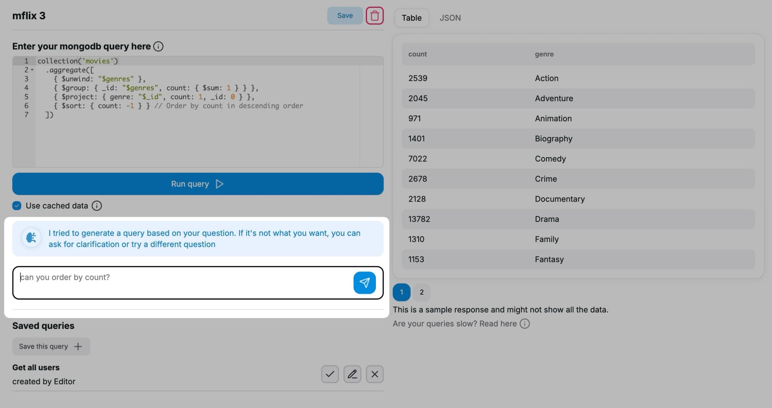Select the Crime genre cell
The image size is (772, 408).
click(x=546, y=179)
